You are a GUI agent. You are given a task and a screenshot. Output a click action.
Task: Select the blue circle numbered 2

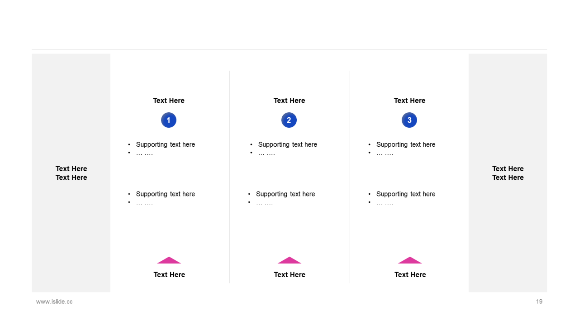(x=289, y=120)
